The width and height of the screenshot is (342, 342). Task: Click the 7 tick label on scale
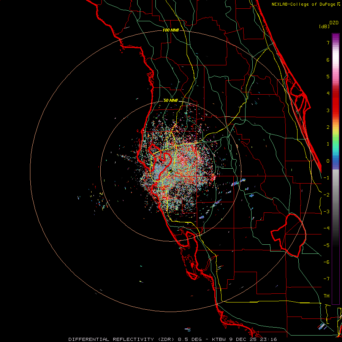pos(328,43)
